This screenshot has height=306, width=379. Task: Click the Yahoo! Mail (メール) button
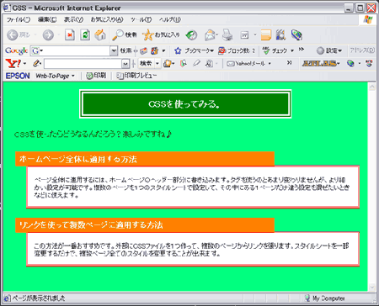[x=246, y=64]
